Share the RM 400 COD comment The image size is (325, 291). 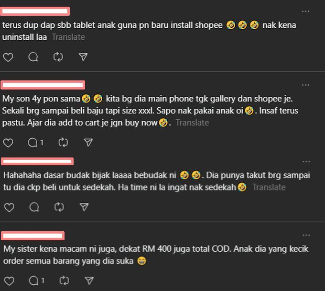[x=89, y=280]
